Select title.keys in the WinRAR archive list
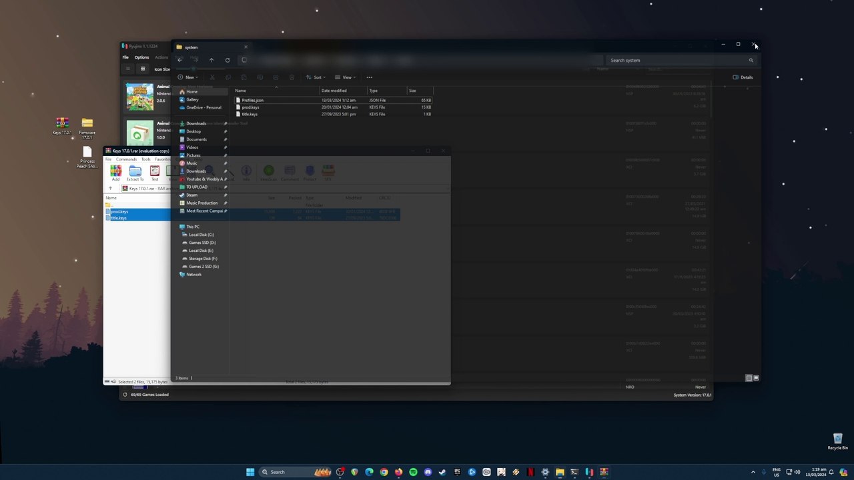Viewport: 854px width, 480px height. (x=118, y=218)
